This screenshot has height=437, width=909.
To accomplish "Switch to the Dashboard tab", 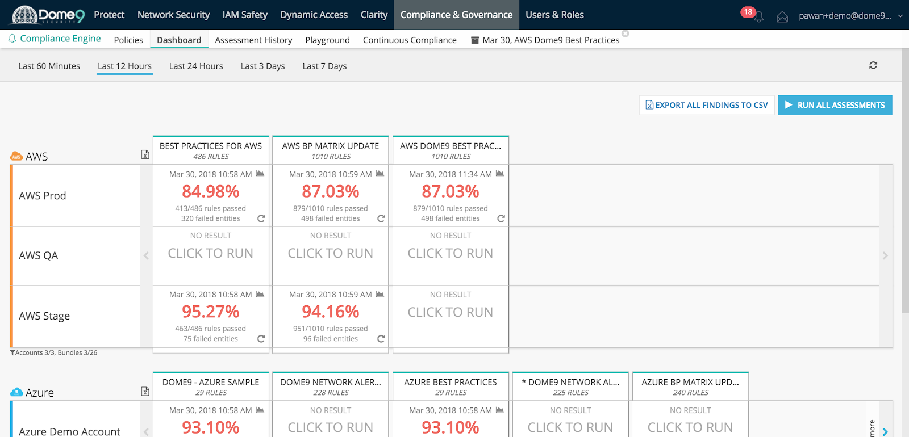I will click(179, 40).
